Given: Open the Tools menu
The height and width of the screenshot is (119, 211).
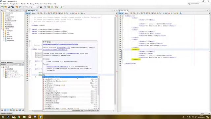Looking at the screenshot, I should (x=45, y=4).
